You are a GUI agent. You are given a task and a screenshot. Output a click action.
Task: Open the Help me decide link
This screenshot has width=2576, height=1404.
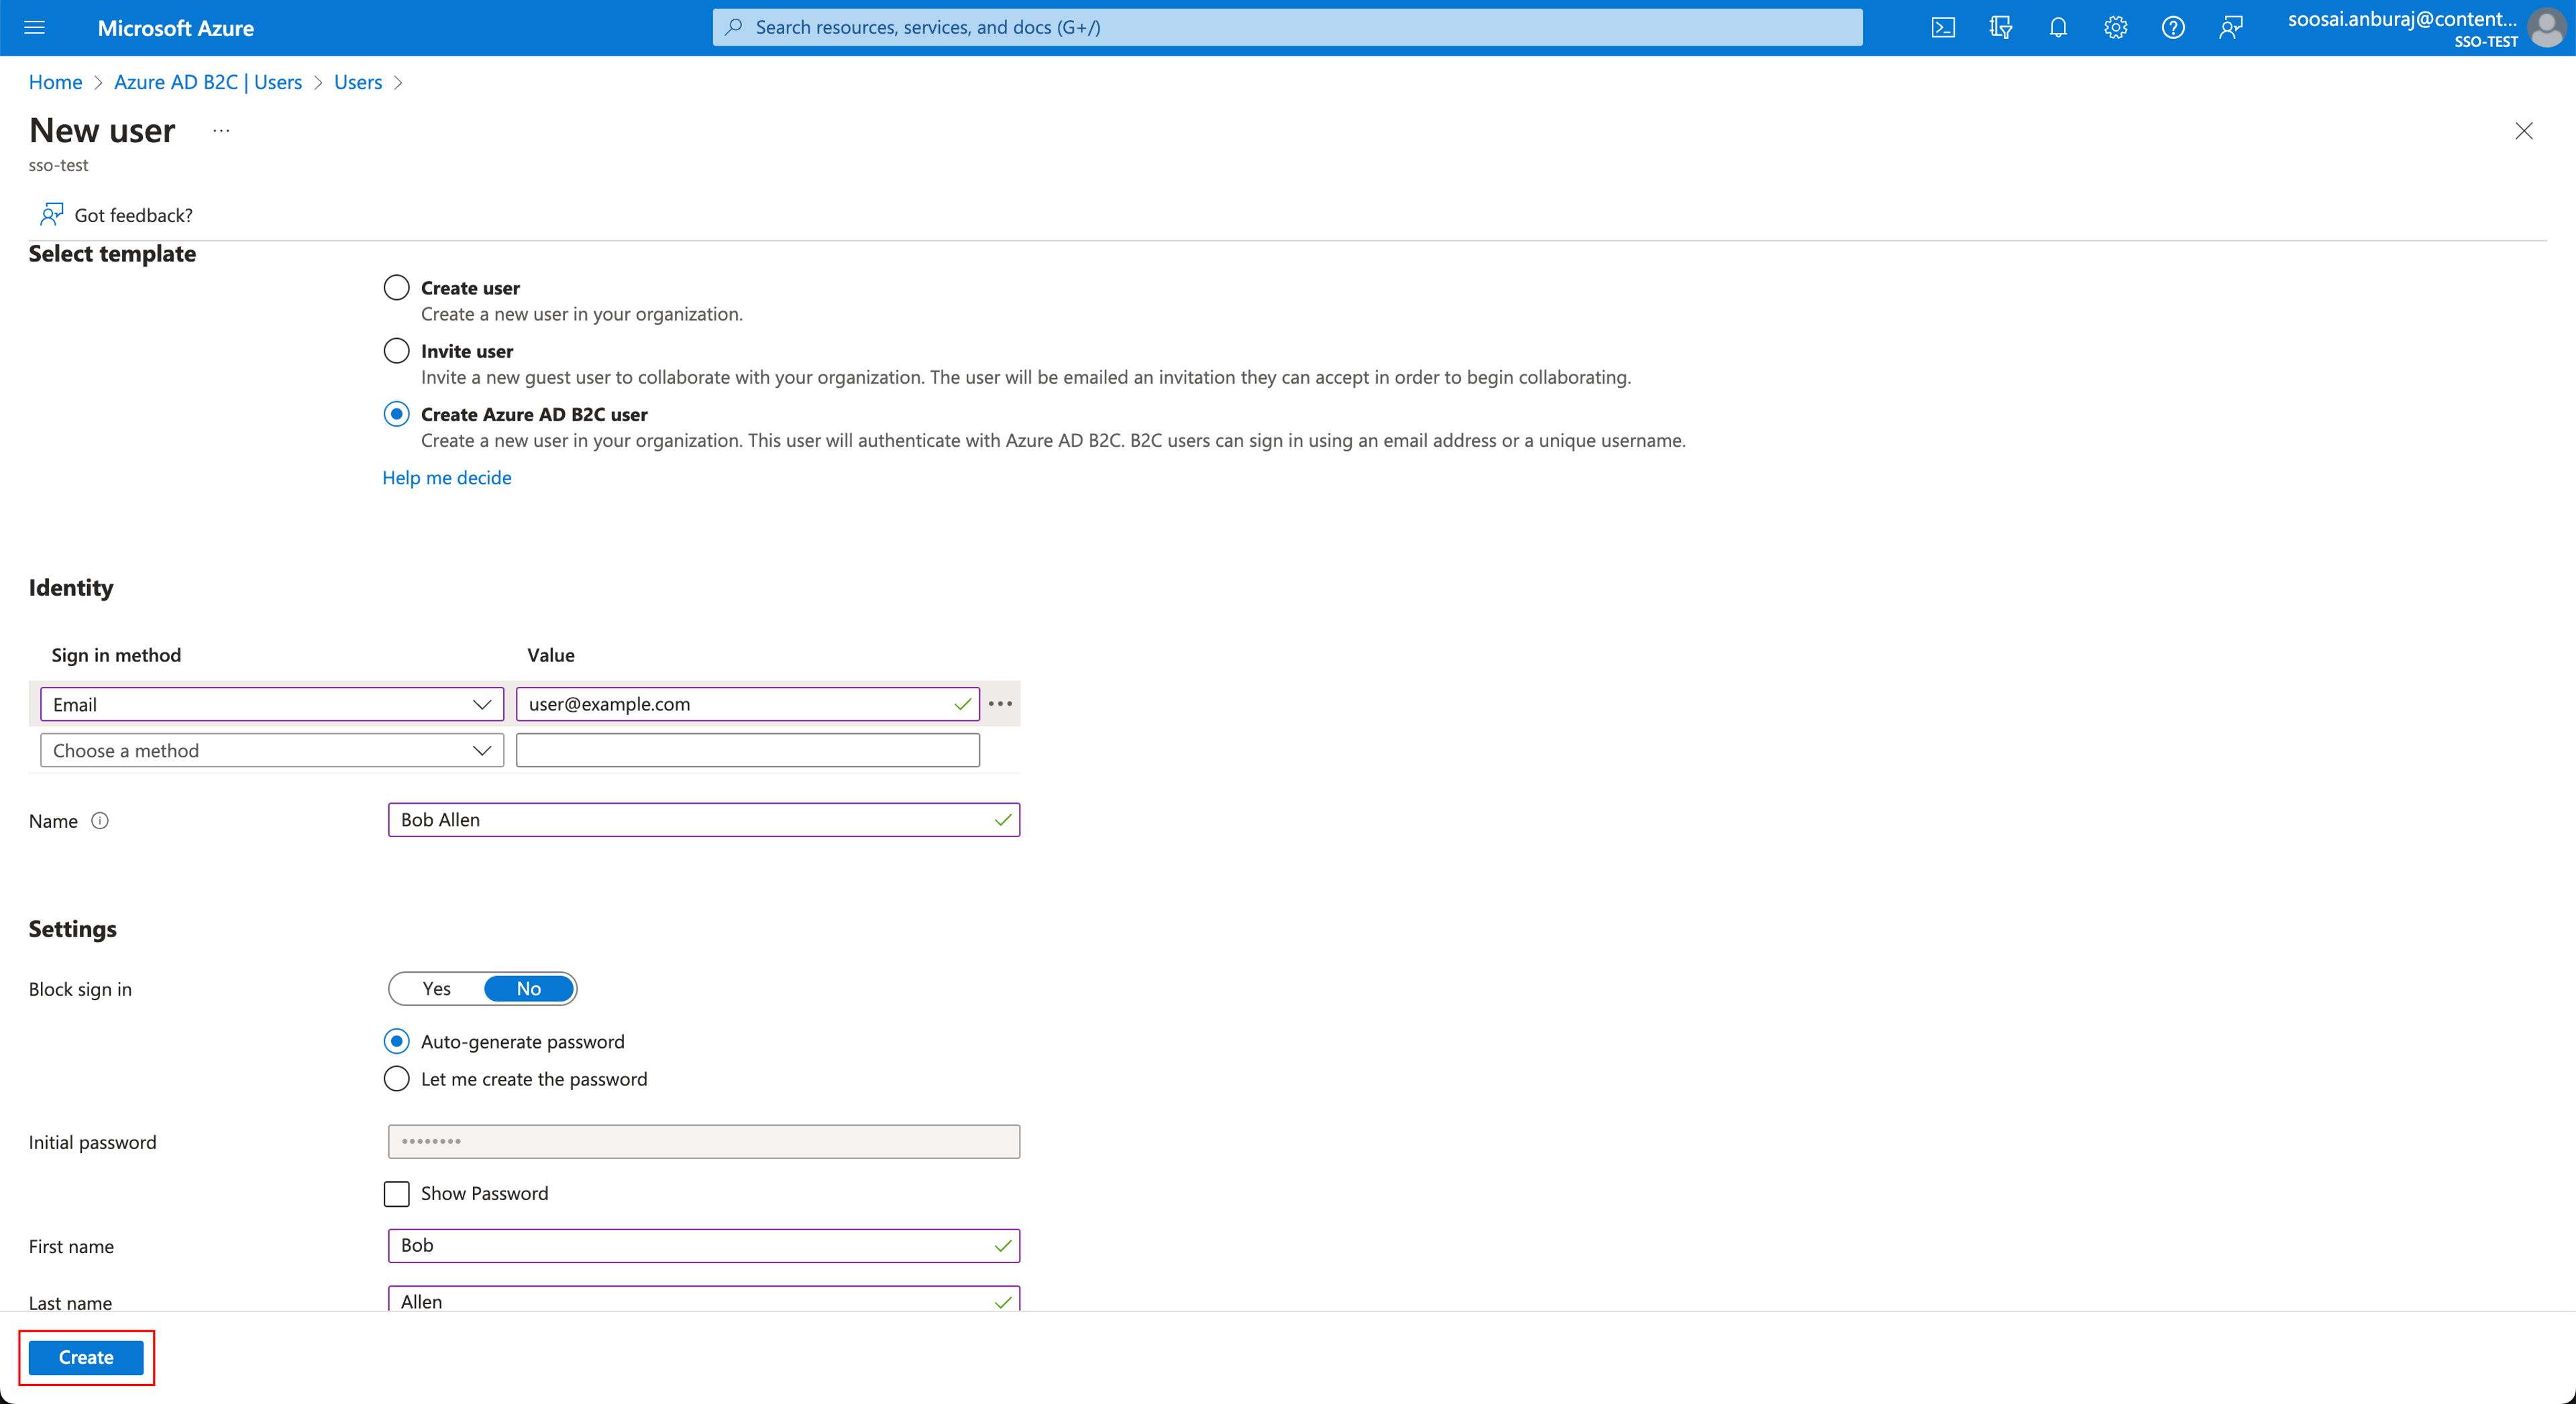[x=447, y=477]
